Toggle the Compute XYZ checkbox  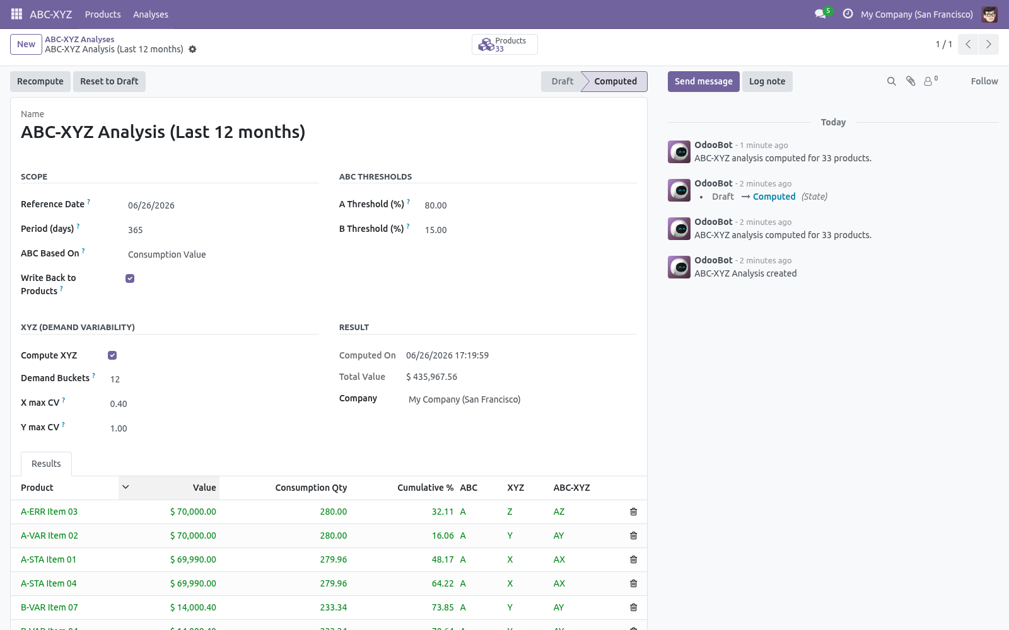tap(112, 355)
